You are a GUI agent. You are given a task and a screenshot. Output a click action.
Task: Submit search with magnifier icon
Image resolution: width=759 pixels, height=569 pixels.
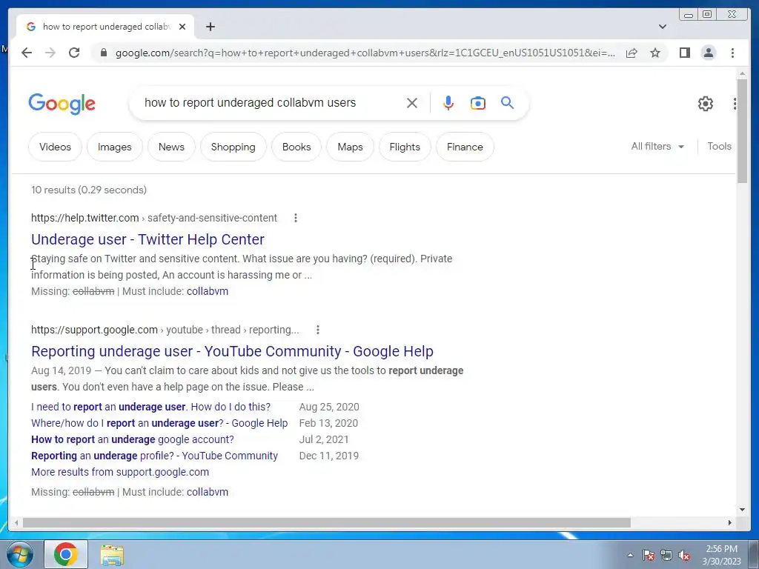point(507,102)
